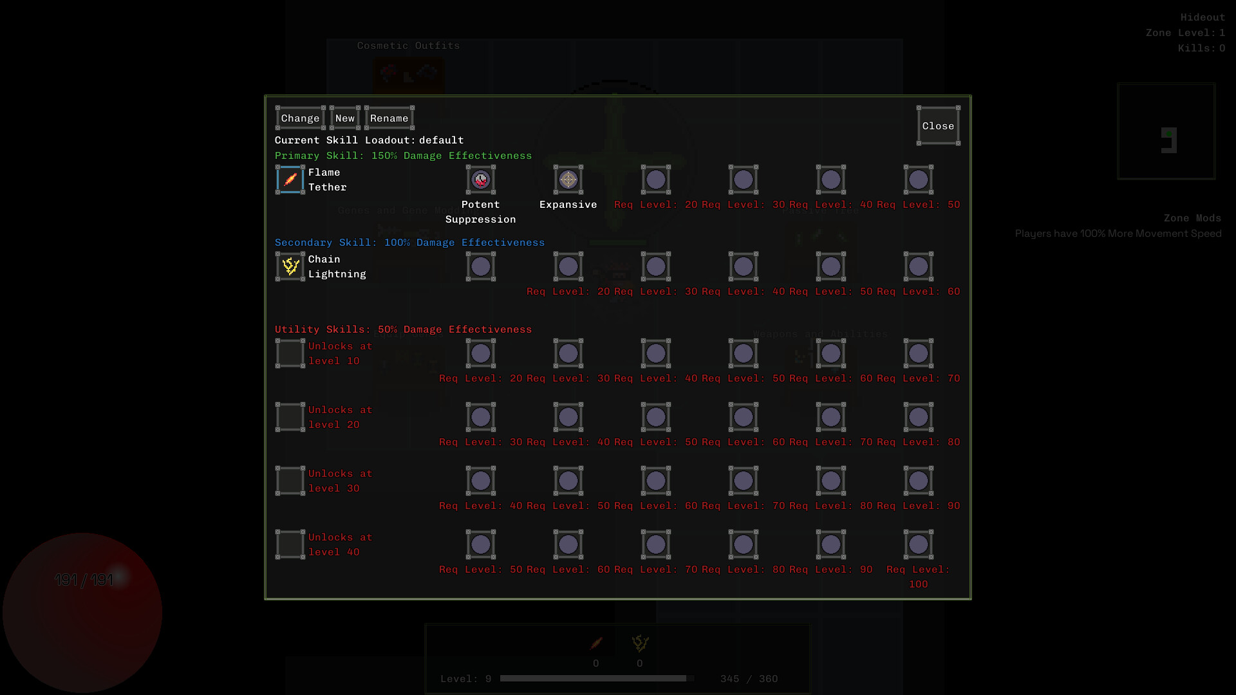Image resolution: width=1236 pixels, height=695 pixels.
Task: Click the 'Unlocks at level 40' utility slot
Action: [288, 544]
